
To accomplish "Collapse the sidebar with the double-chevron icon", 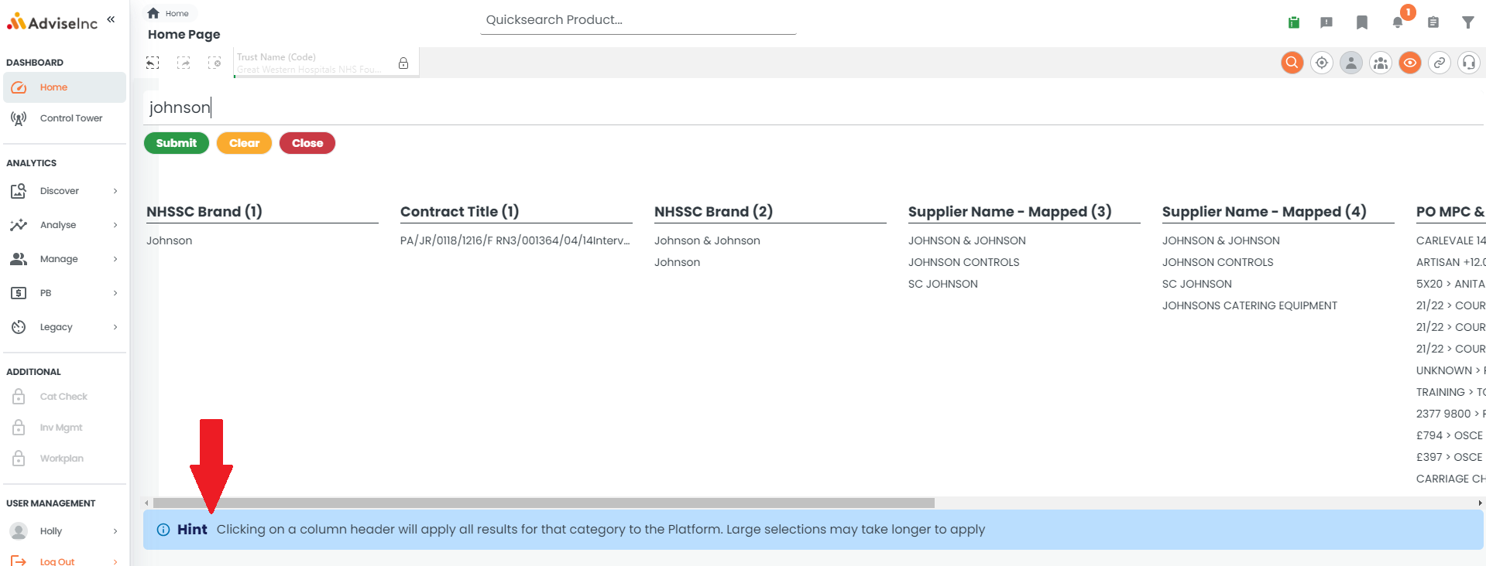I will pos(111,19).
